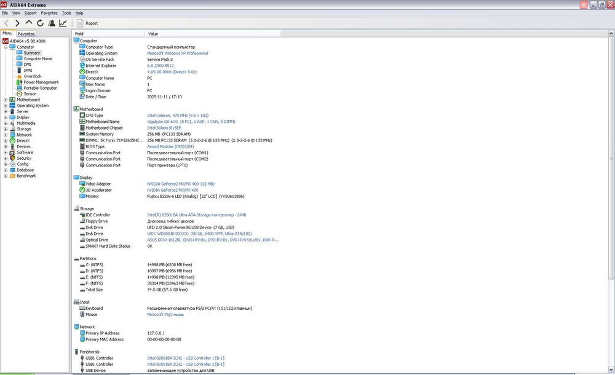Open the Tools menu
Screen dimensions: 615x375
point(66,13)
